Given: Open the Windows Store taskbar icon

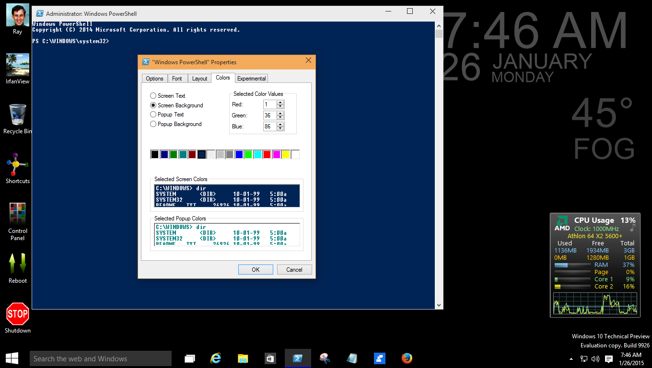Looking at the screenshot, I should point(270,358).
